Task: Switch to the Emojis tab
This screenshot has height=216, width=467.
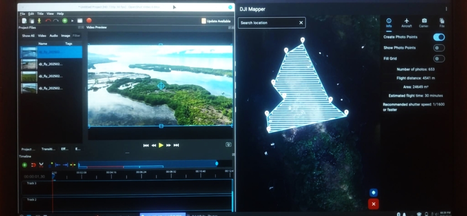Action: tap(78, 149)
